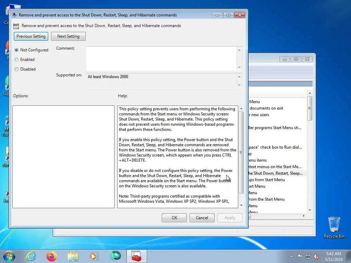351x263 pixels.
Task: Click the policy dialog title bar icon
Action: coord(14,15)
